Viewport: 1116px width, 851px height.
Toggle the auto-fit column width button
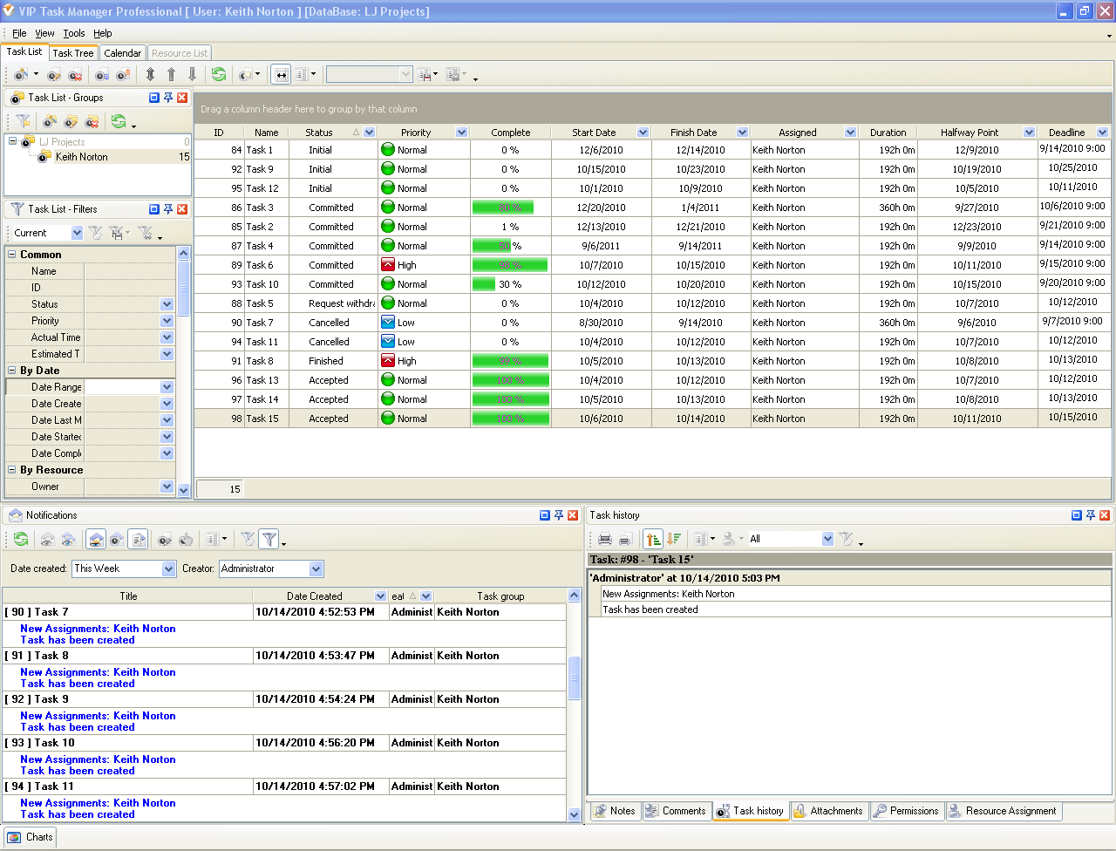click(x=281, y=75)
